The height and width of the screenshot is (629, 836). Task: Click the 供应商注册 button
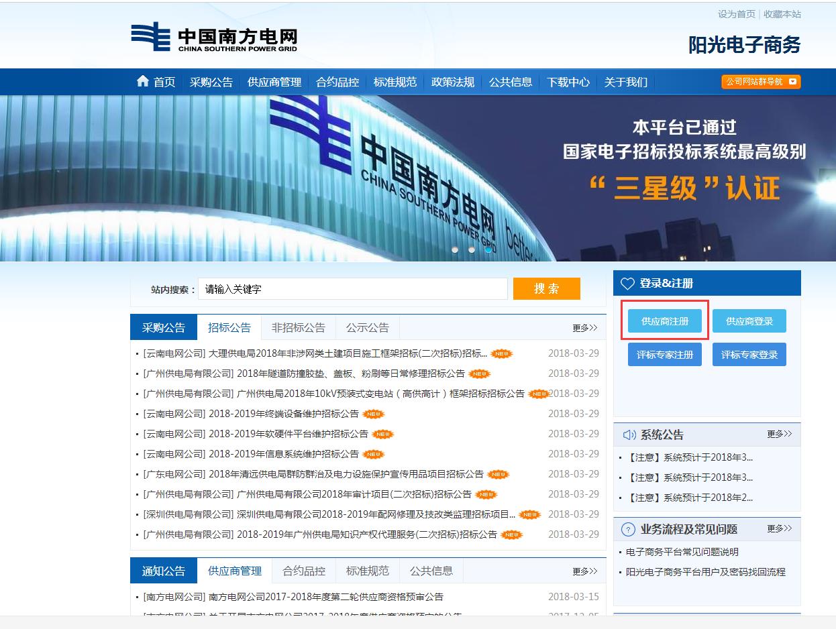coord(665,321)
